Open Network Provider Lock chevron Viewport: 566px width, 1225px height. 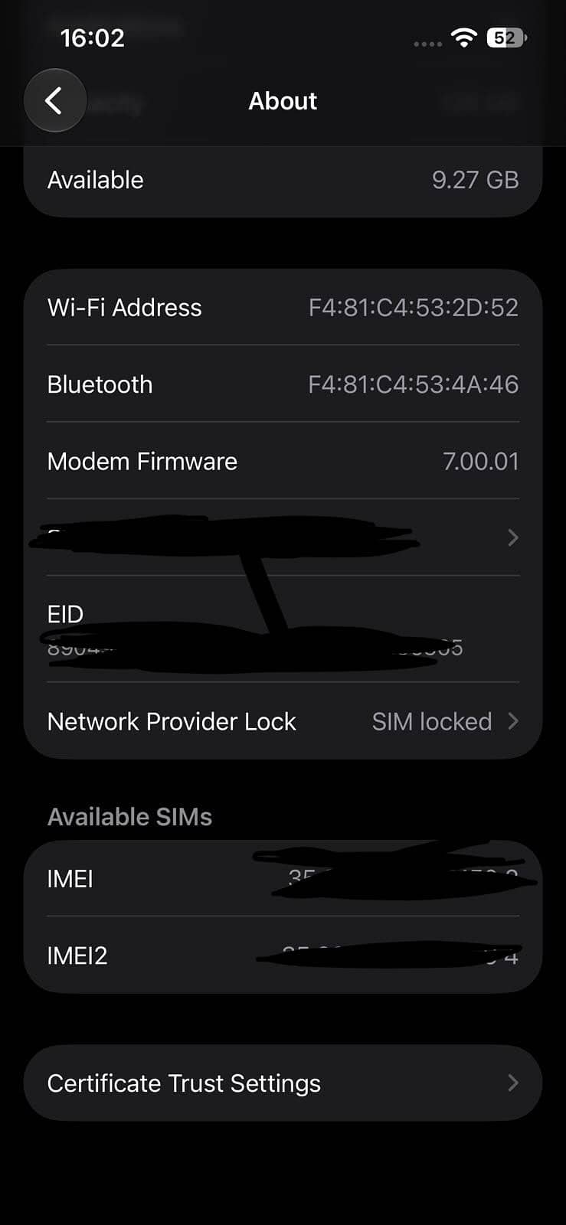click(513, 721)
